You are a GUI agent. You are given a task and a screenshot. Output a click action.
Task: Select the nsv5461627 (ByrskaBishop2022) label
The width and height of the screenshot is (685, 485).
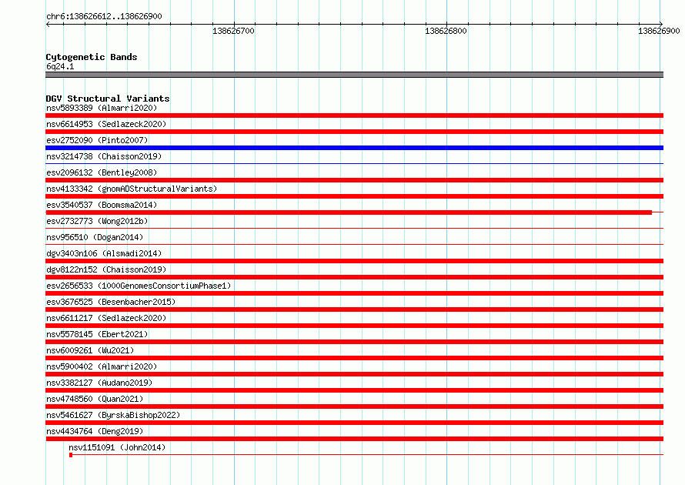113,415
